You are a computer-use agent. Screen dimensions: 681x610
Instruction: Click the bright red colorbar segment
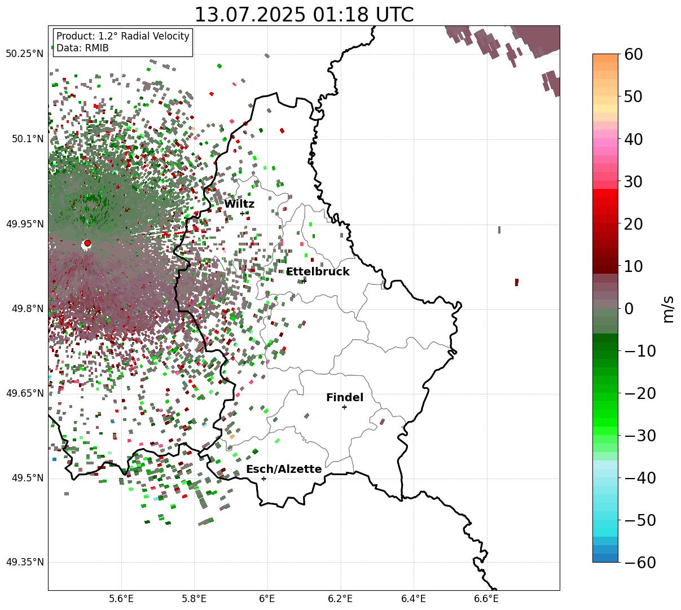(x=605, y=194)
